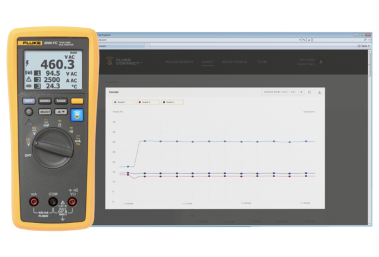Screen dimensions: 379x257
Task: Click the page vertical scrollbar
Action: click(x=370, y=137)
